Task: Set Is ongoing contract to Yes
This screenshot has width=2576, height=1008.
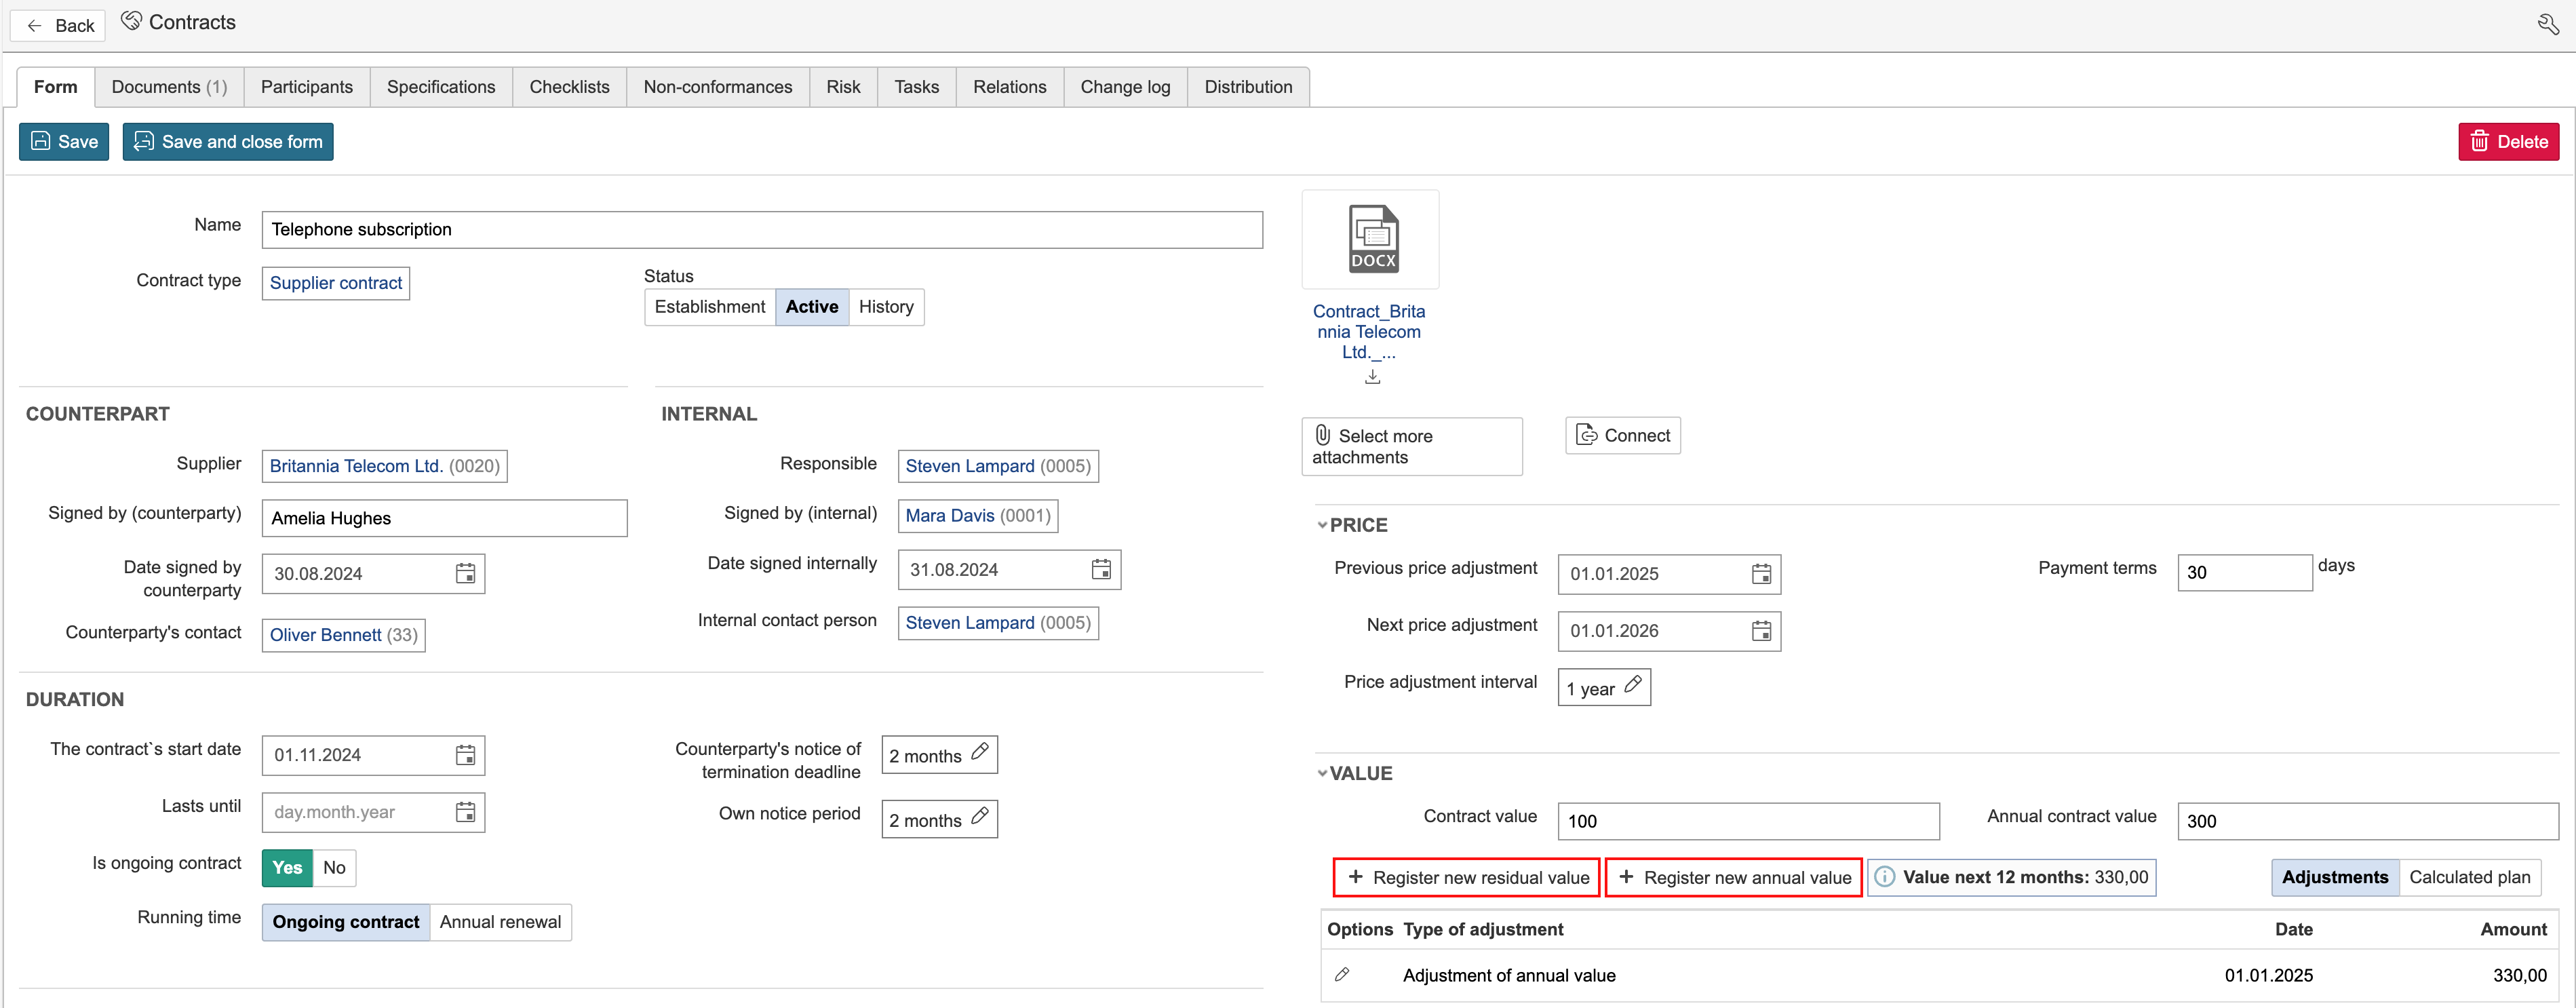Action: pyautogui.click(x=287, y=868)
